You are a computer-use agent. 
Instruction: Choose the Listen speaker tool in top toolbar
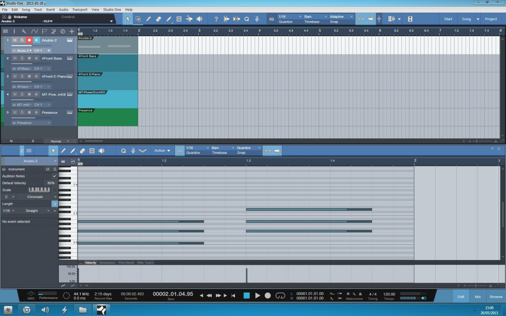[x=199, y=19]
